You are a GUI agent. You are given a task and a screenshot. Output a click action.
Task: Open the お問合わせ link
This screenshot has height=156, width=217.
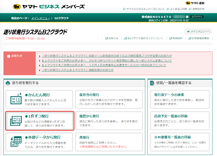point(198,9)
